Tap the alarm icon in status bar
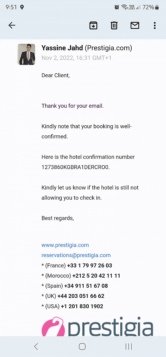The height and width of the screenshot is (357, 166). (x=117, y=7)
